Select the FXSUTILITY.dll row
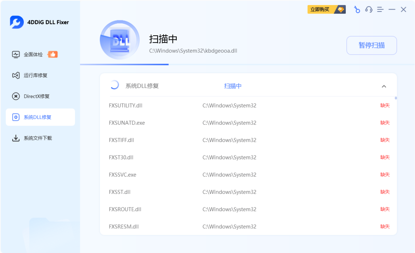The height and width of the screenshot is (253, 415). [x=248, y=106]
